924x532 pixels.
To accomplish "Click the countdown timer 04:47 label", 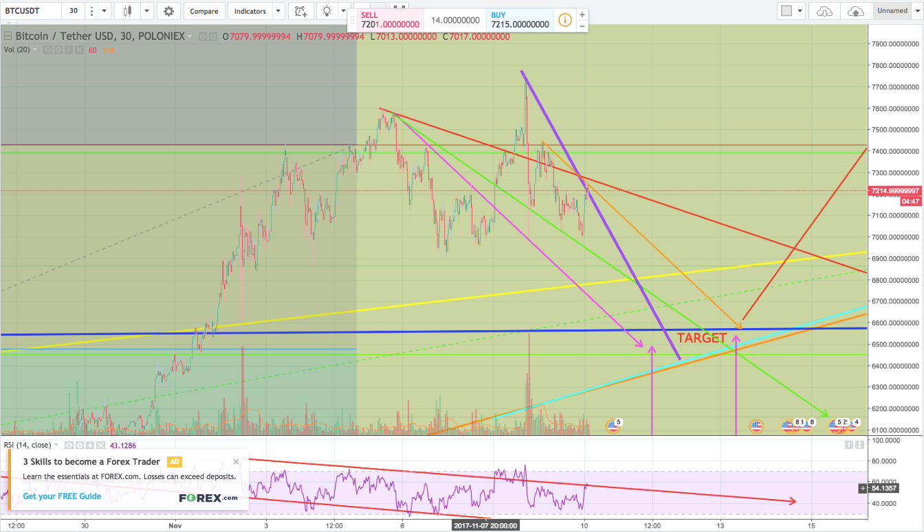I will [x=910, y=201].
